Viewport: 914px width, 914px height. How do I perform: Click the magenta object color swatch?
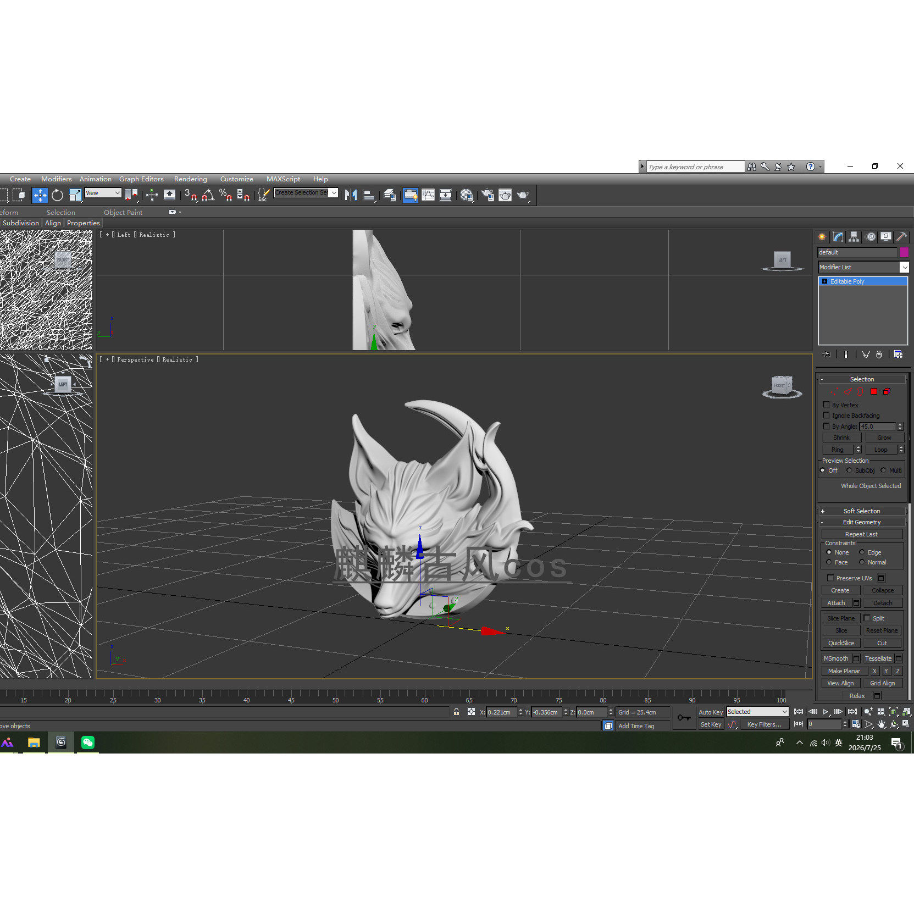point(904,252)
